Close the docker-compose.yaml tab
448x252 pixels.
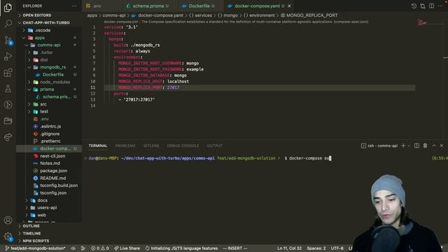click(289, 6)
